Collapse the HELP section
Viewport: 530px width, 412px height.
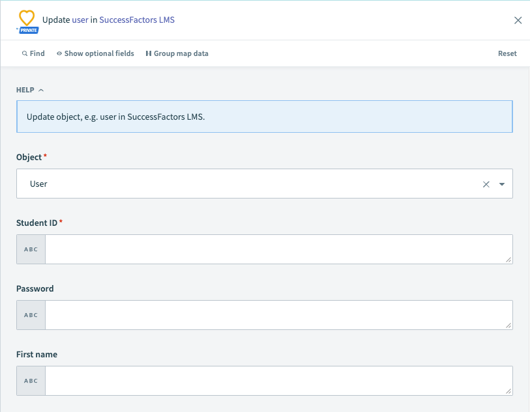[x=30, y=90]
